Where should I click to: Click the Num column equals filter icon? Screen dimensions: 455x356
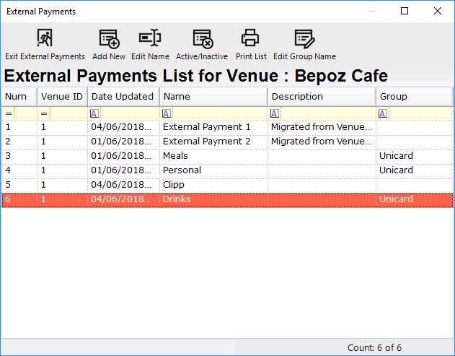coord(9,113)
